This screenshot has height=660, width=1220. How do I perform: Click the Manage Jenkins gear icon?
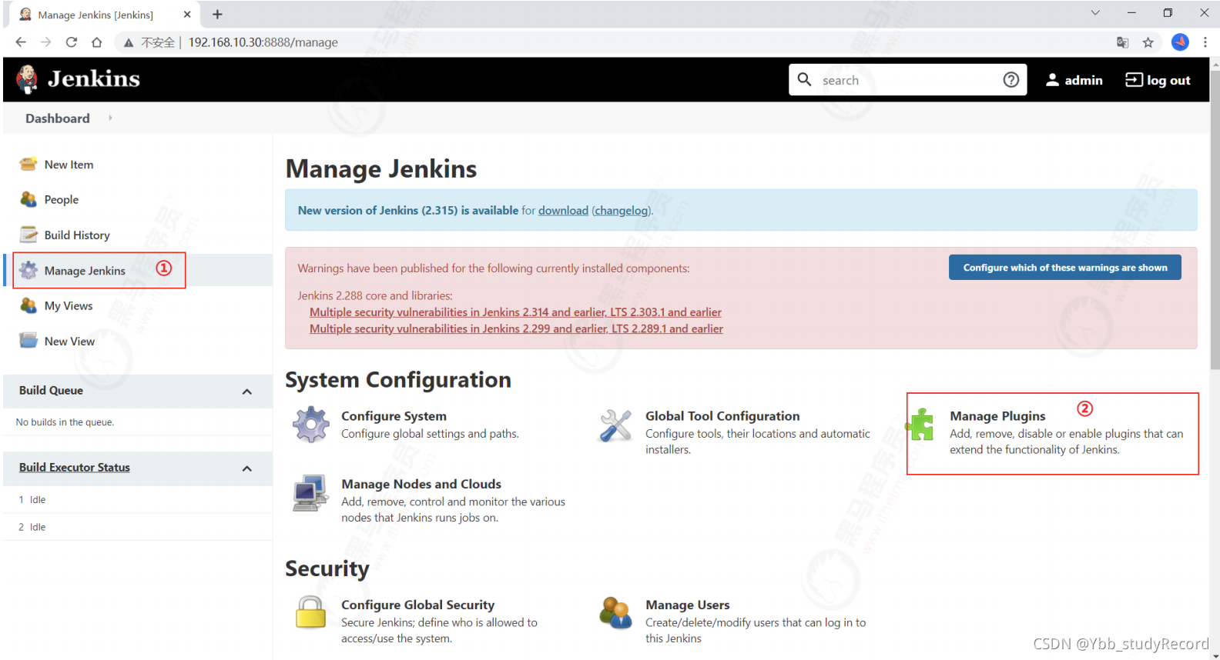point(28,270)
